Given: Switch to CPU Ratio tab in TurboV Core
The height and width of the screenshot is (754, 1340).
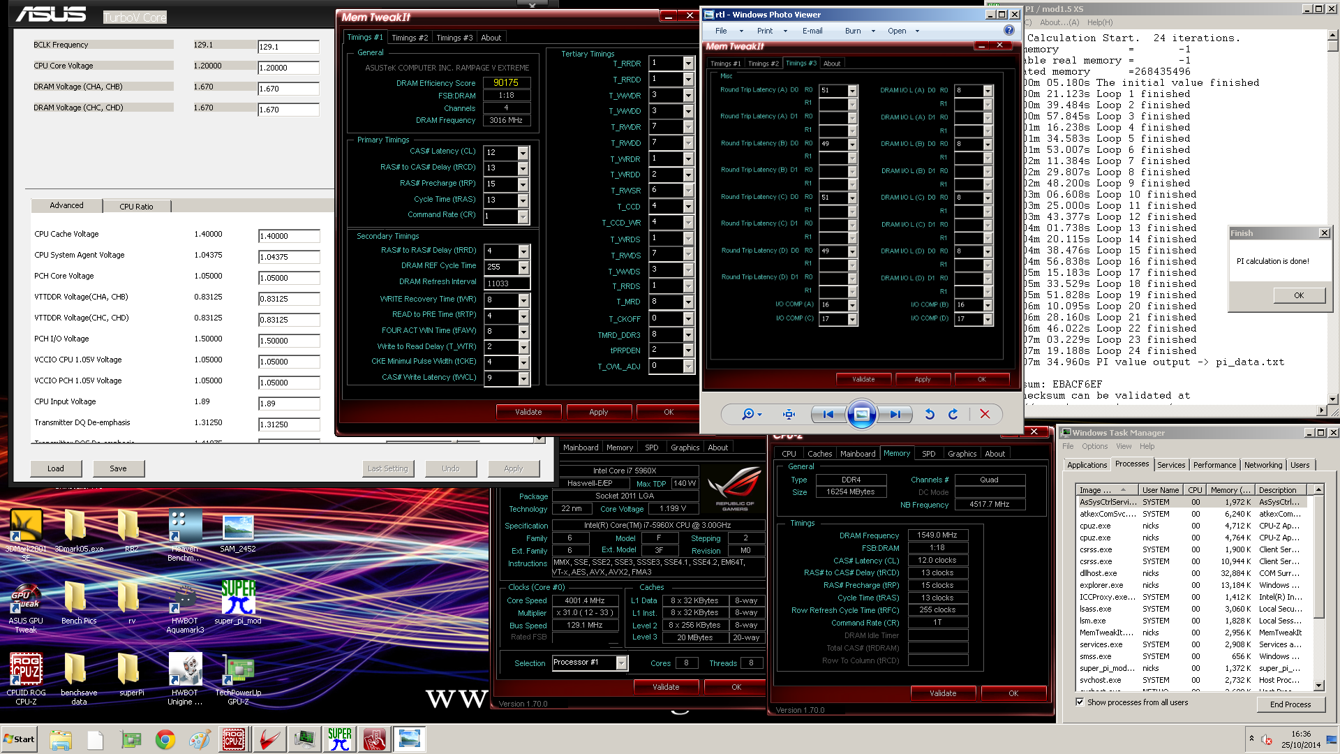Looking at the screenshot, I should (136, 207).
